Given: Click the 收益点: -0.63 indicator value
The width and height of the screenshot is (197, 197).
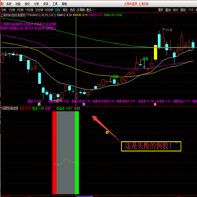Looking at the screenshot, I should coord(64,108).
